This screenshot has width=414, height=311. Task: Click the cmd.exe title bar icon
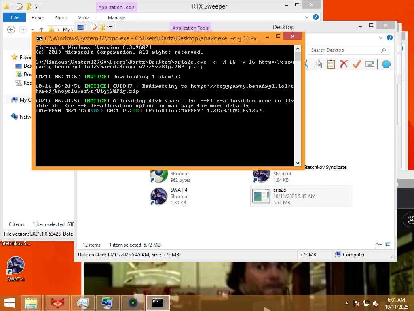tap(39, 38)
